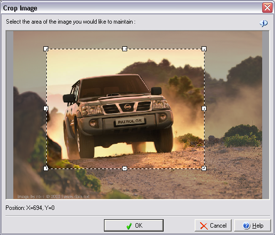
Task: Click top-center crop selection handle
Action: tap(125, 49)
